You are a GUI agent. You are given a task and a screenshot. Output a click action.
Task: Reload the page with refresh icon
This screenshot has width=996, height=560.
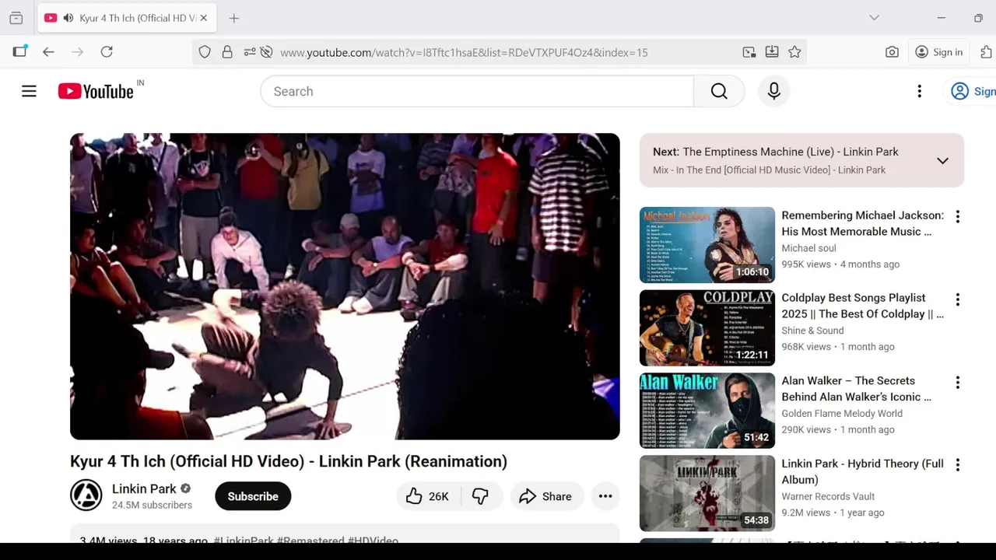coord(107,52)
